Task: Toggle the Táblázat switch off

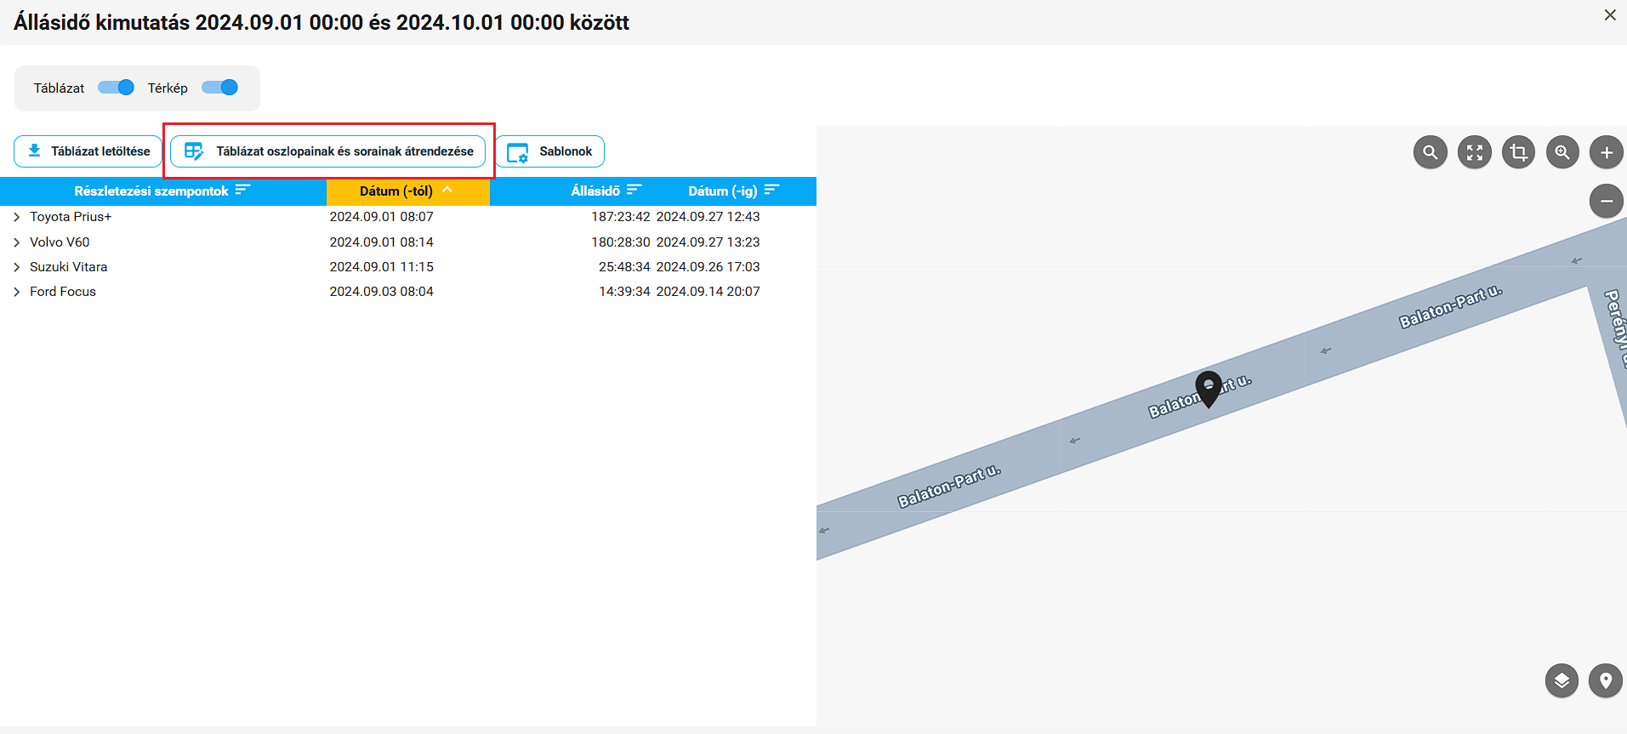Action: [x=117, y=88]
